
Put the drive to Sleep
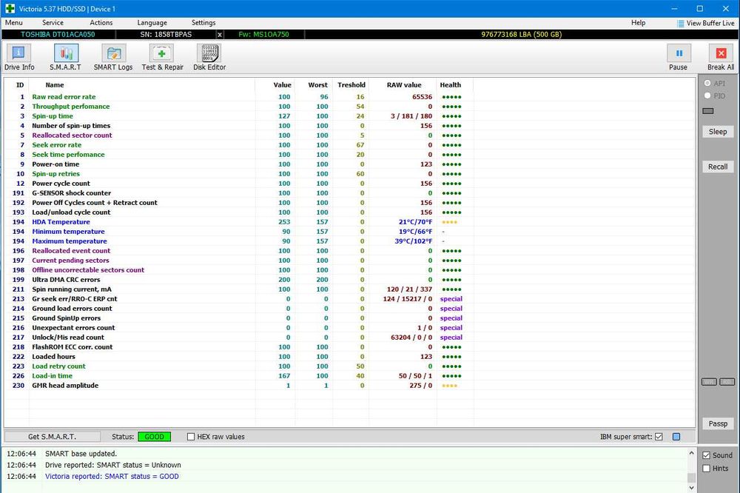(717, 132)
